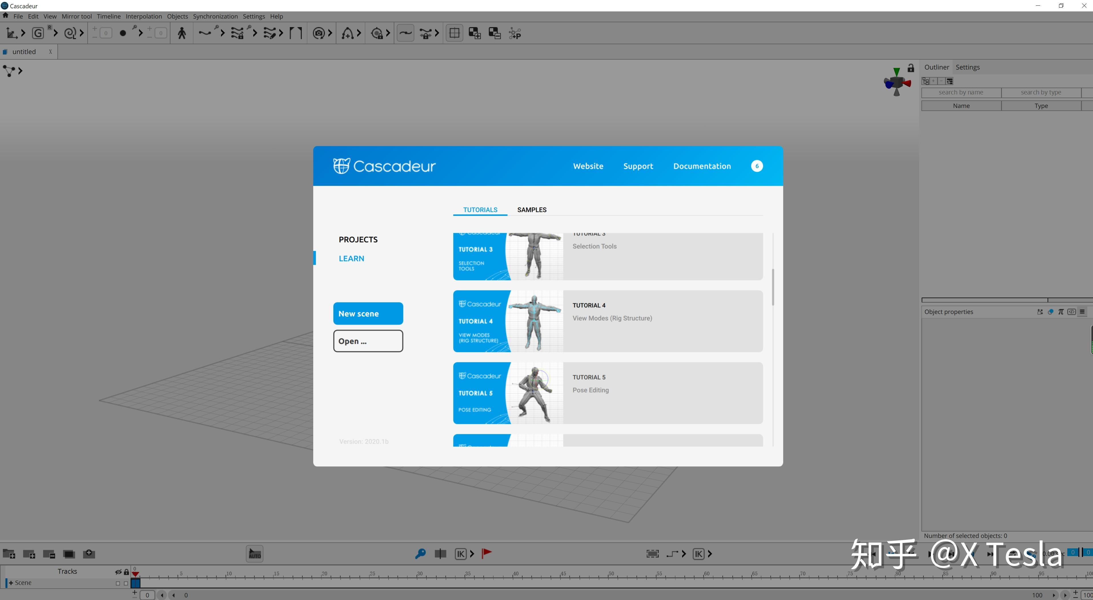Image resolution: width=1093 pixels, height=600 pixels.
Task: Switch to the SAMPLES tab
Action: (x=532, y=209)
